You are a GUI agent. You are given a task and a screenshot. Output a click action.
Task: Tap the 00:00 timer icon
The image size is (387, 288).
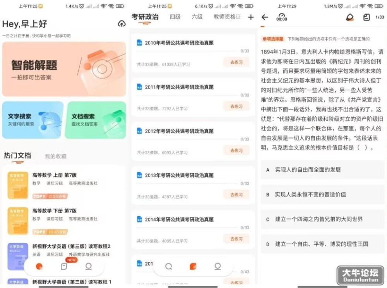click(282, 17)
